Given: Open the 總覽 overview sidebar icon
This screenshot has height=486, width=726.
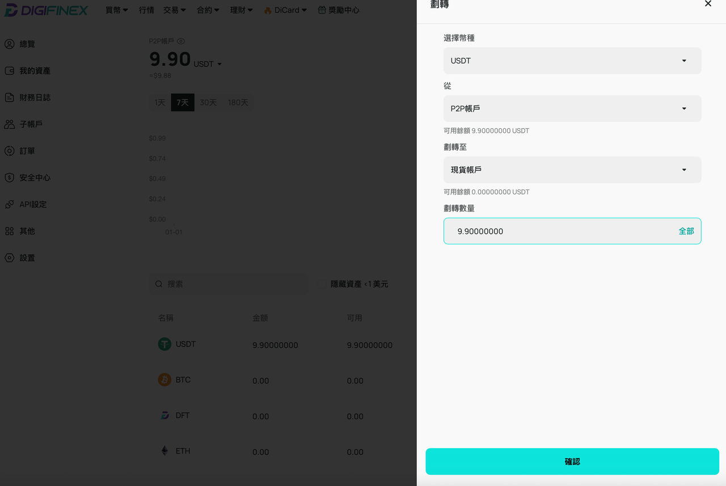Looking at the screenshot, I should coord(9,44).
